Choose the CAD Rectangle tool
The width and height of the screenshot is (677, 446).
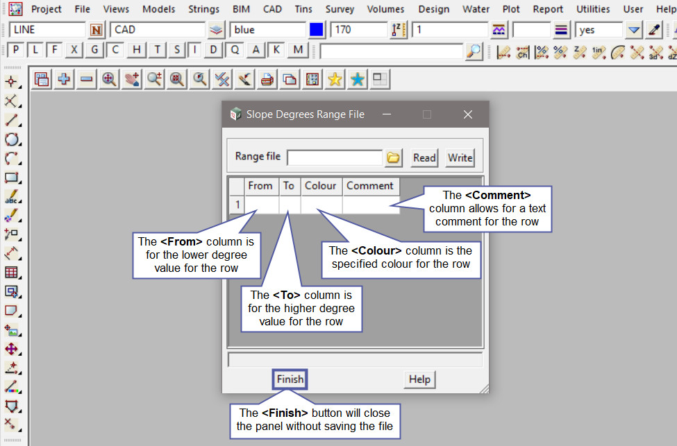pyautogui.click(x=12, y=178)
